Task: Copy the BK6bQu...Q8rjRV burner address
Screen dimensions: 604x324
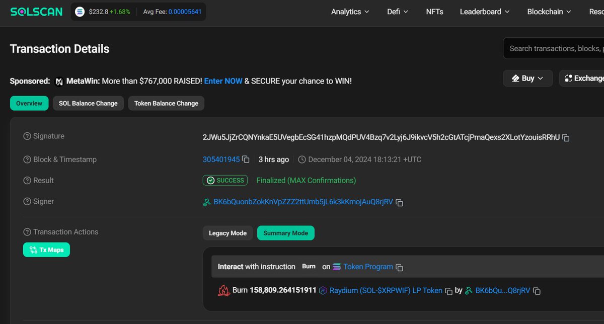Action: pyautogui.click(x=537, y=291)
